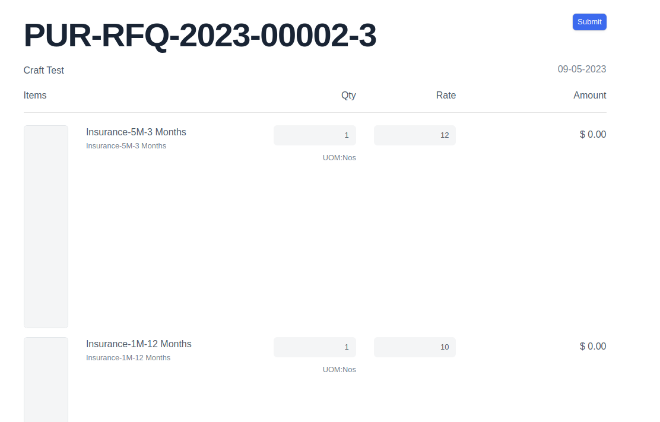Click the Qty field for Insurance-5M-3 Months

tap(315, 135)
